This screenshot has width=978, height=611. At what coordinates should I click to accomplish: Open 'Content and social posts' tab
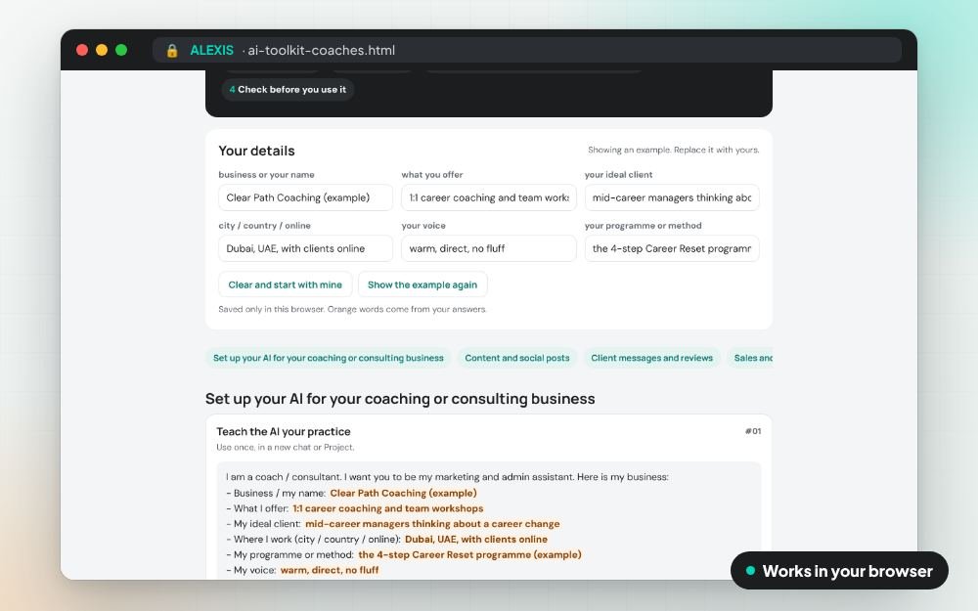tap(517, 358)
